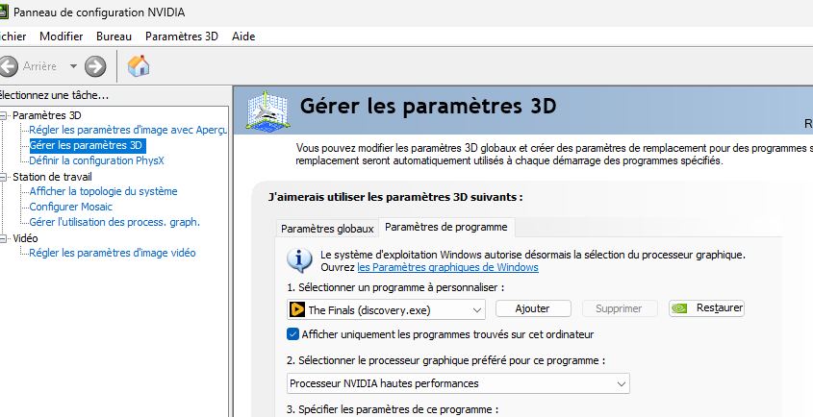Select Gérer les paramètres 3D tree item
Image resolution: width=813 pixels, height=417 pixels.
[x=86, y=145]
